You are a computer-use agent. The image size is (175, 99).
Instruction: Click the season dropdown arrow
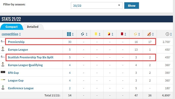tap(119, 5)
